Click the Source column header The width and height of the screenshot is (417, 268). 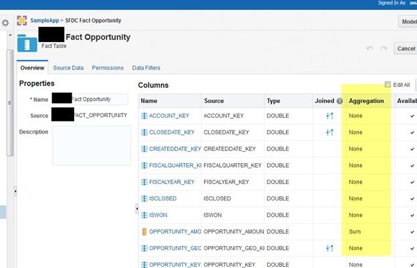[214, 101]
